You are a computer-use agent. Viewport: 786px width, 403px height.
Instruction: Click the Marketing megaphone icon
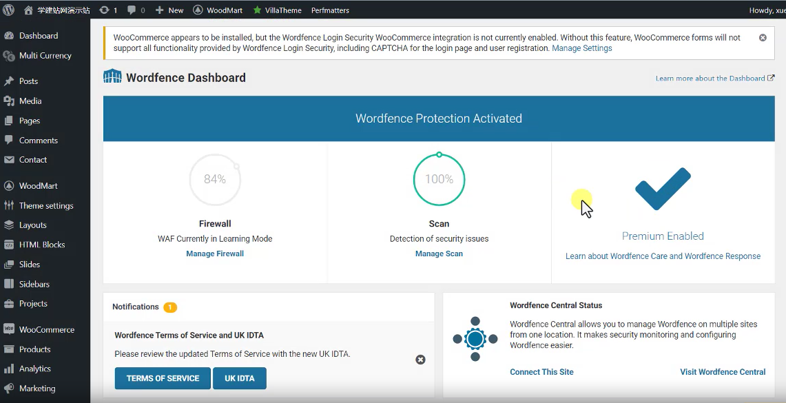pos(9,389)
